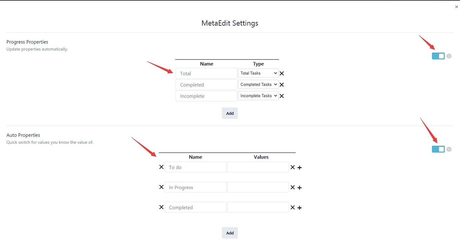
Task: Click the Total name input field
Action: click(206, 74)
